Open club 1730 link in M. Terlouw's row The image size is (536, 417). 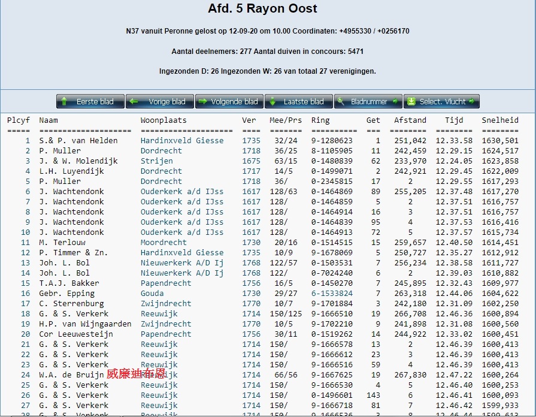tap(252, 243)
